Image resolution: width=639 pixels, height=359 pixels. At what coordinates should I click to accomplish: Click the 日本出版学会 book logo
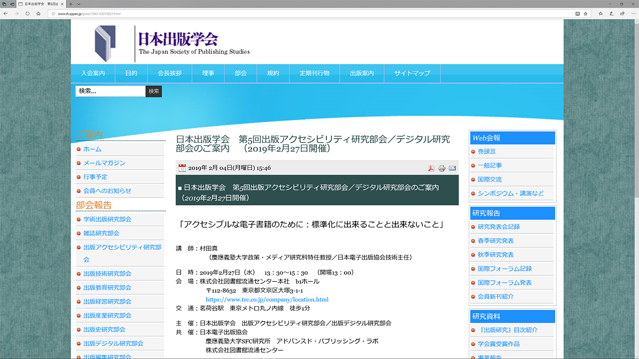(105, 43)
